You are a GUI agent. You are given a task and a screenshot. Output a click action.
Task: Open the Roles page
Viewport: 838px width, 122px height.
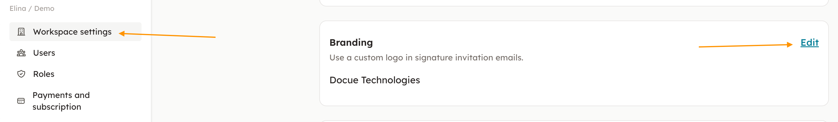point(44,74)
